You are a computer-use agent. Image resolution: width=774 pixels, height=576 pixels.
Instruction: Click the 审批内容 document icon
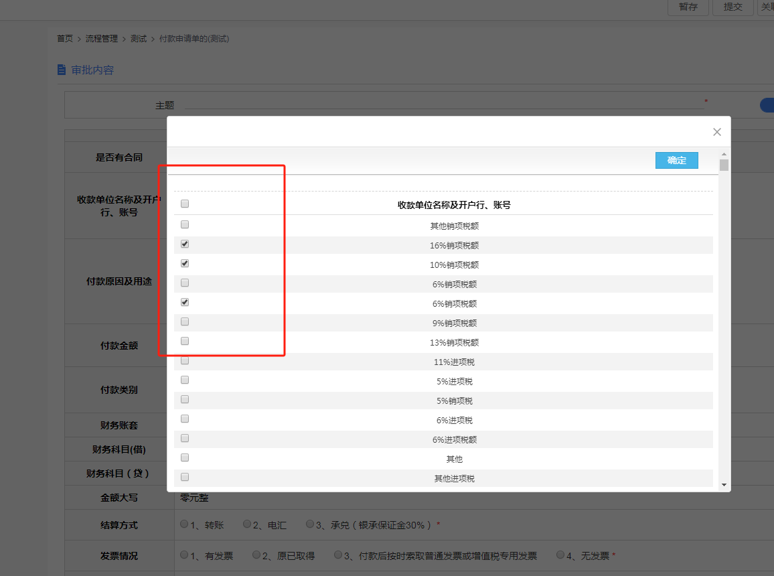point(62,70)
